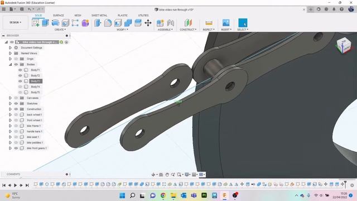Toggle visibility of the Sketches folder
The width and height of the screenshot is (357, 201).
coord(16,103)
